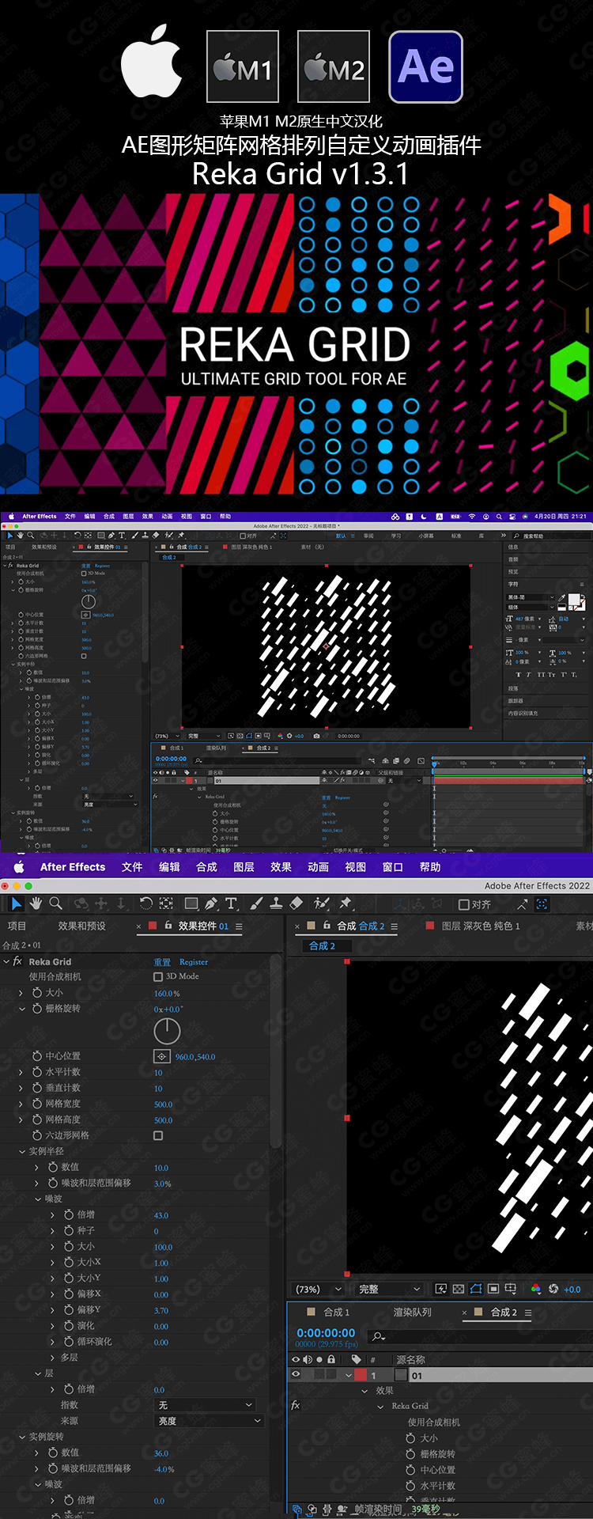
Task: Open the 合成 menu in the enlarged menu bar
Action: [206, 867]
